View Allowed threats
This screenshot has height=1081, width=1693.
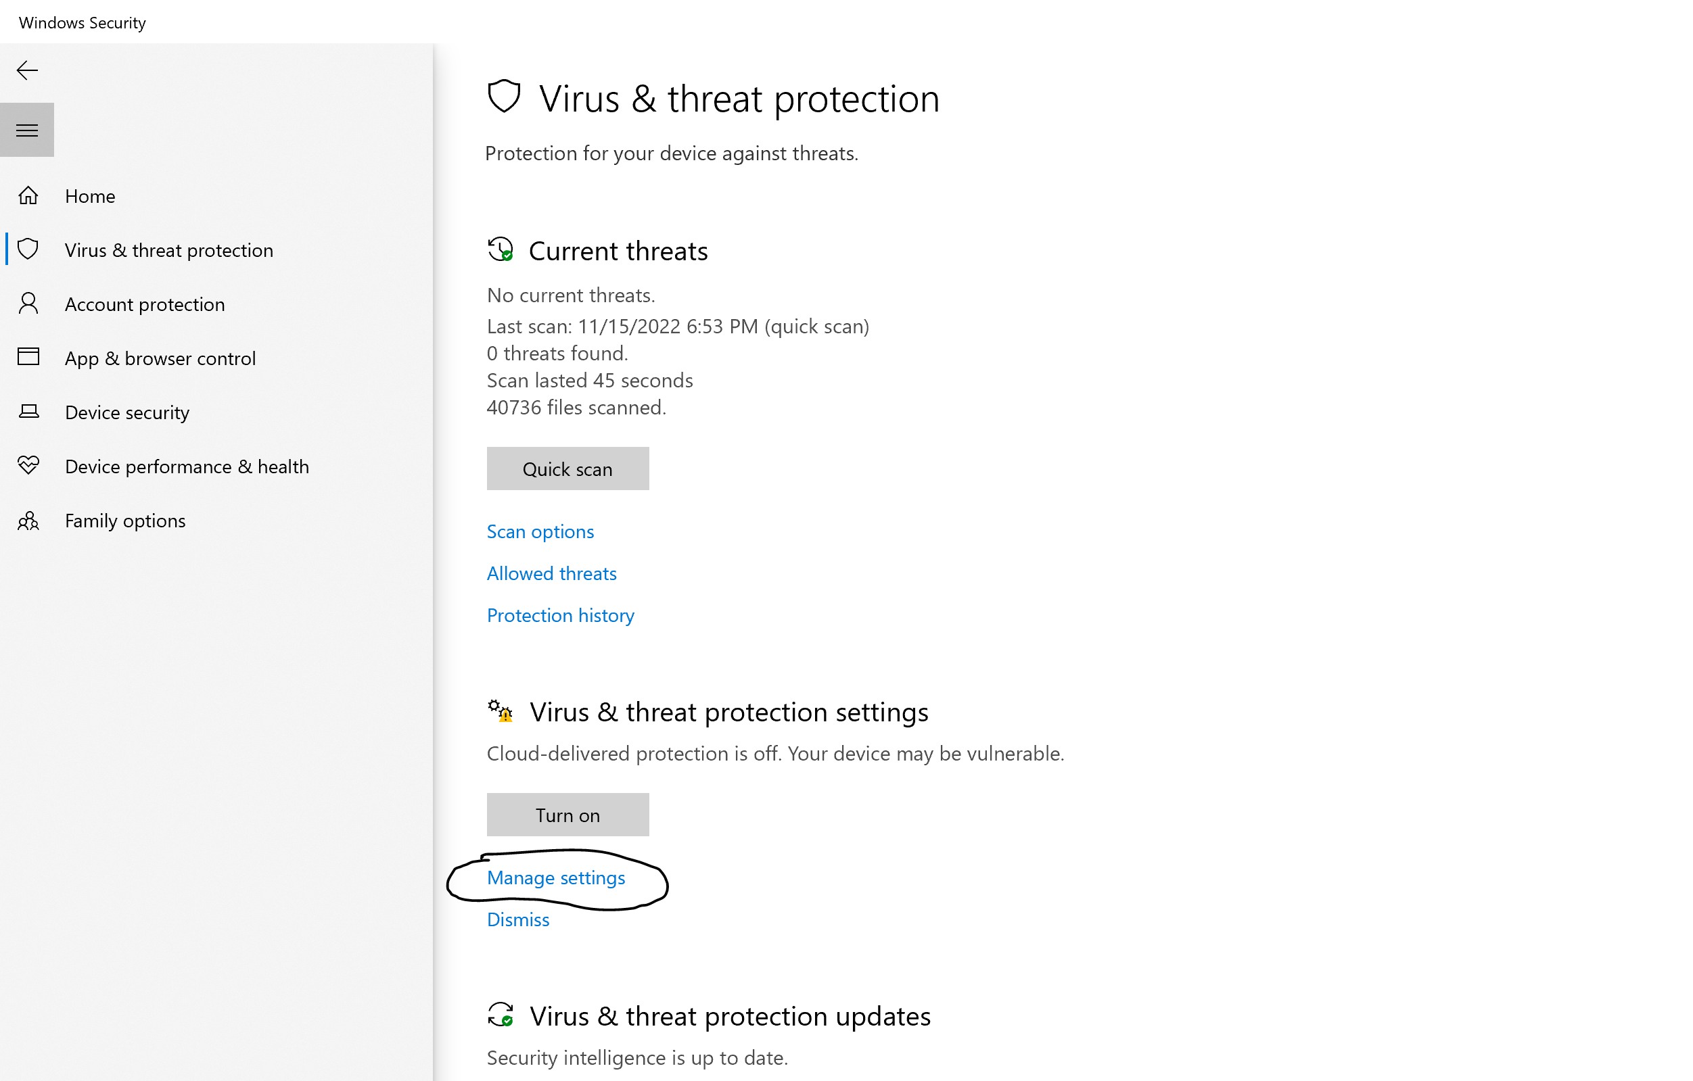[551, 573]
